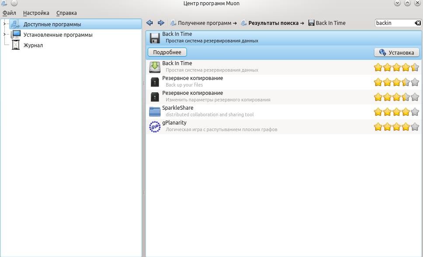
Task: Expand the Доступные программы tree node
Action: pyautogui.click(x=4, y=24)
